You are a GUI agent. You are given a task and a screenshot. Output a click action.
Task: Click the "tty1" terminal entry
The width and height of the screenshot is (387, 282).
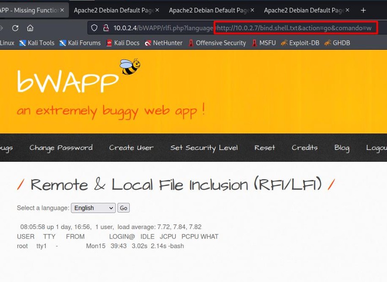(x=42, y=246)
